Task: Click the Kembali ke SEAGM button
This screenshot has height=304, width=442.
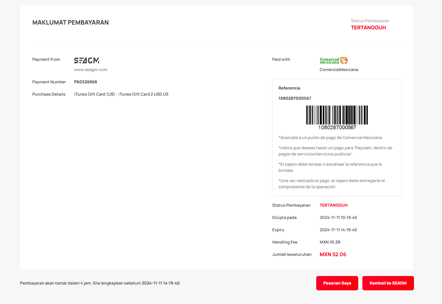Action: click(388, 283)
